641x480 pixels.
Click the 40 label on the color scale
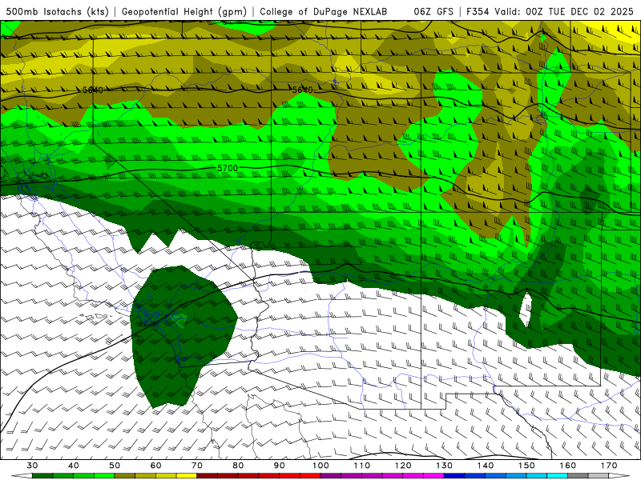click(74, 466)
